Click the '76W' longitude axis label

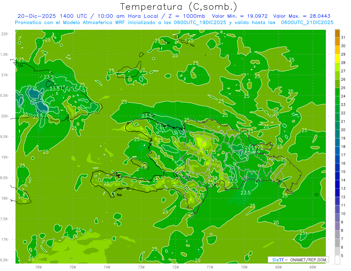tap(38, 267)
